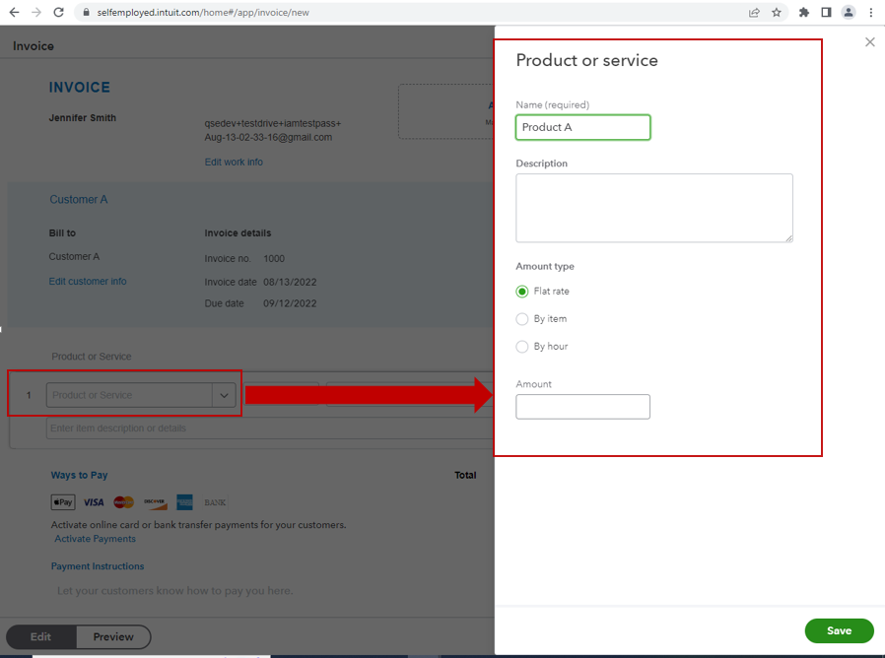The image size is (885, 658).
Task: Open Chrome three-dot menu
Action: (x=871, y=13)
